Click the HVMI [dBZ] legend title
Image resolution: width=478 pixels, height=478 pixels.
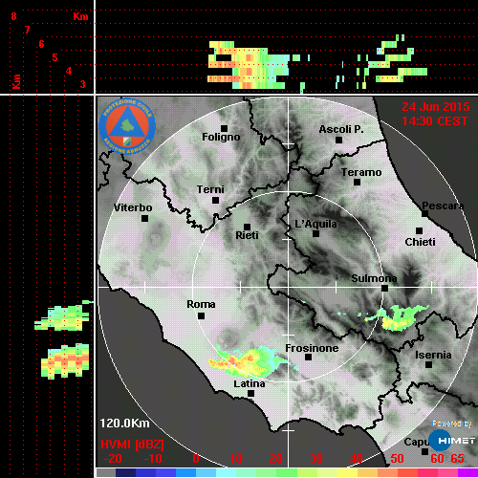(x=132, y=445)
